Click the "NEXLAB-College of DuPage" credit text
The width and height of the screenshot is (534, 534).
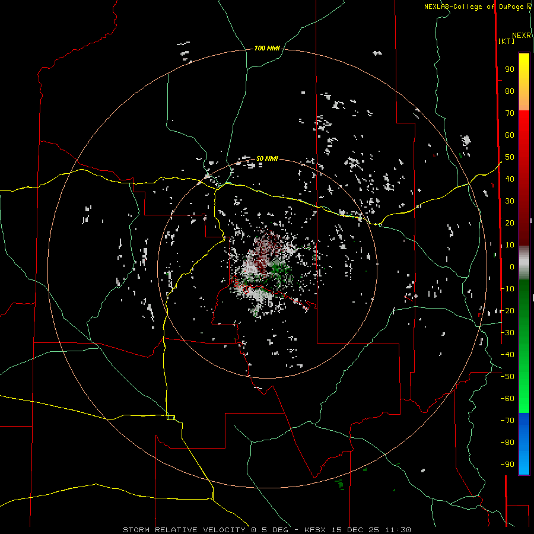(x=473, y=7)
